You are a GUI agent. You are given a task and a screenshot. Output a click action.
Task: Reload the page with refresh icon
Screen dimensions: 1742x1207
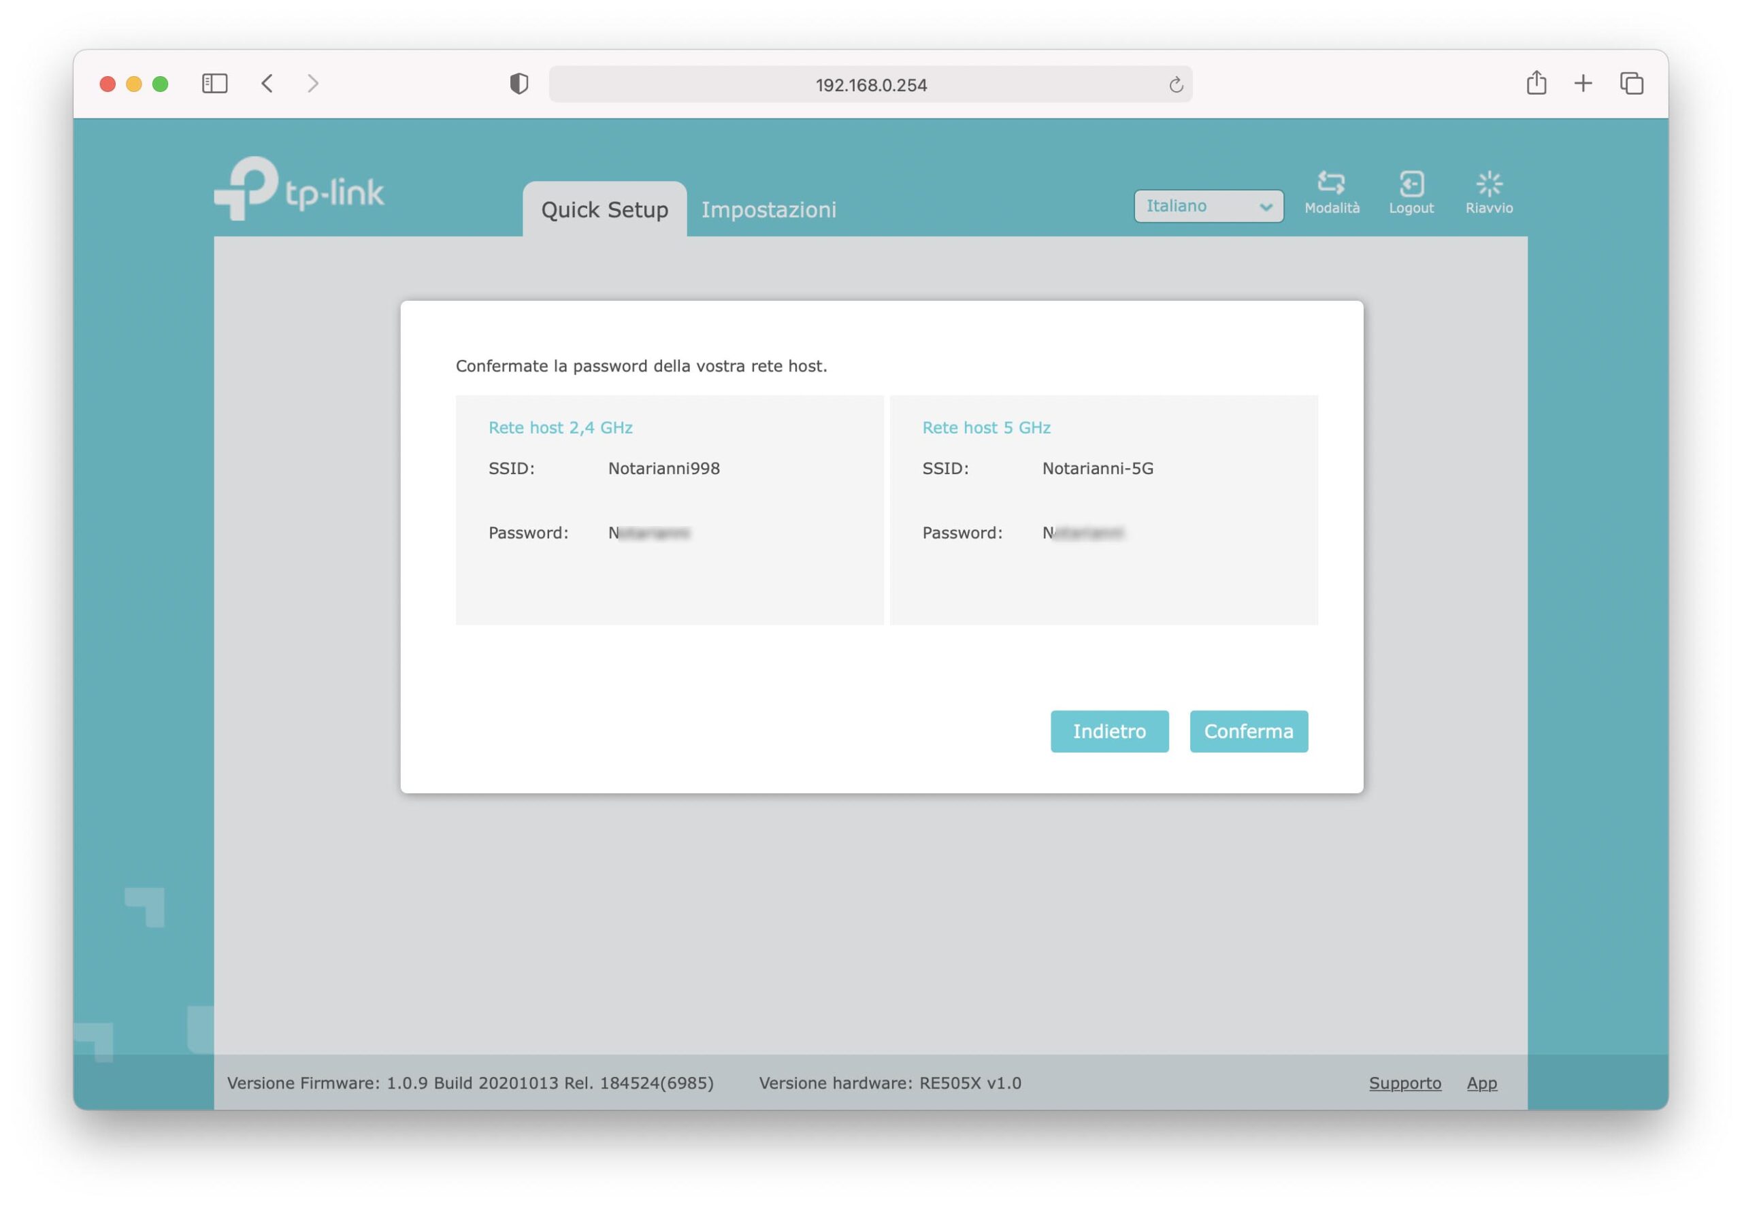click(x=1175, y=84)
